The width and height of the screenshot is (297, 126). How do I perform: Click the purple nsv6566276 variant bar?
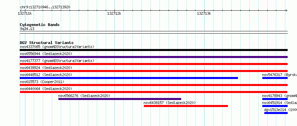120,99
